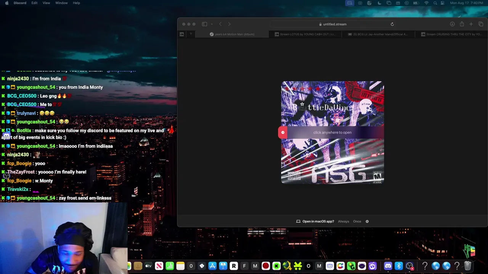Show Safari downloads
The image size is (488, 274).
(x=452, y=24)
